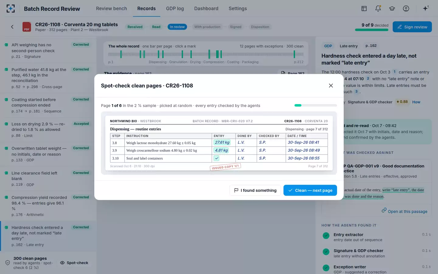Click citation marker 1 in the description
This screenshot has width=438, height=274.
(x=395, y=72)
